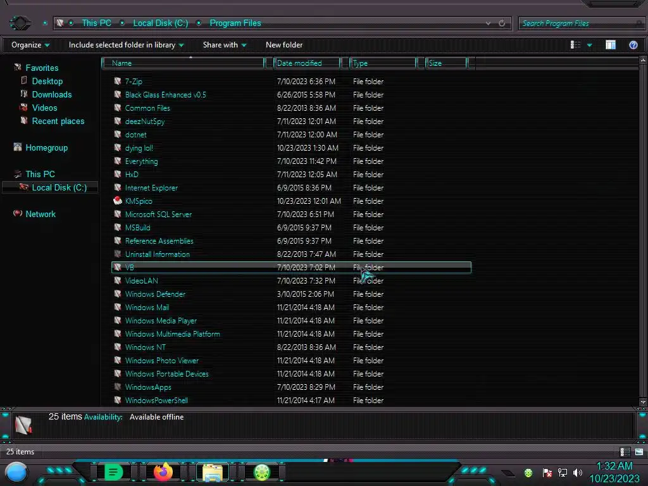Select Downloads in Favorites
Viewport: 648px width, 486px height.
(x=52, y=94)
